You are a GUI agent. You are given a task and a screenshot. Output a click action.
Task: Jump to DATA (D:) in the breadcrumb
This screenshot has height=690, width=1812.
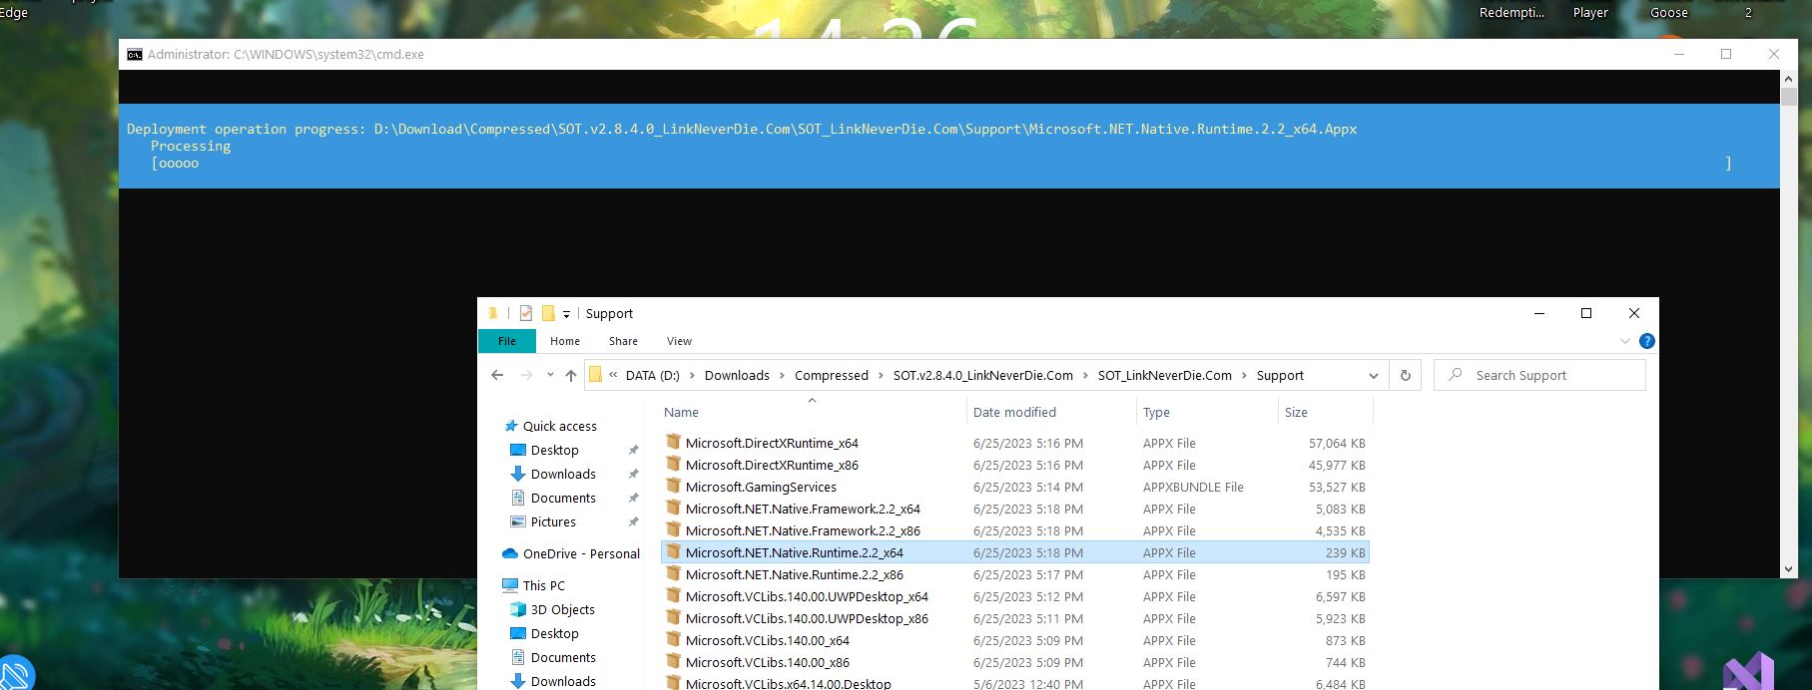click(652, 375)
